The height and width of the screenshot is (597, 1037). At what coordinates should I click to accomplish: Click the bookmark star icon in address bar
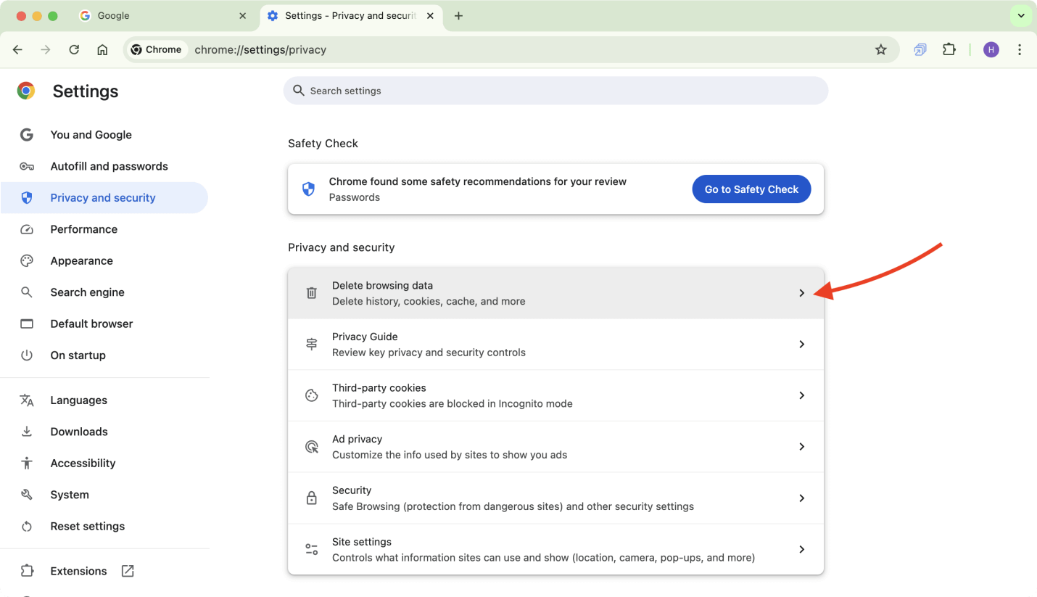(x=880, y=50)
